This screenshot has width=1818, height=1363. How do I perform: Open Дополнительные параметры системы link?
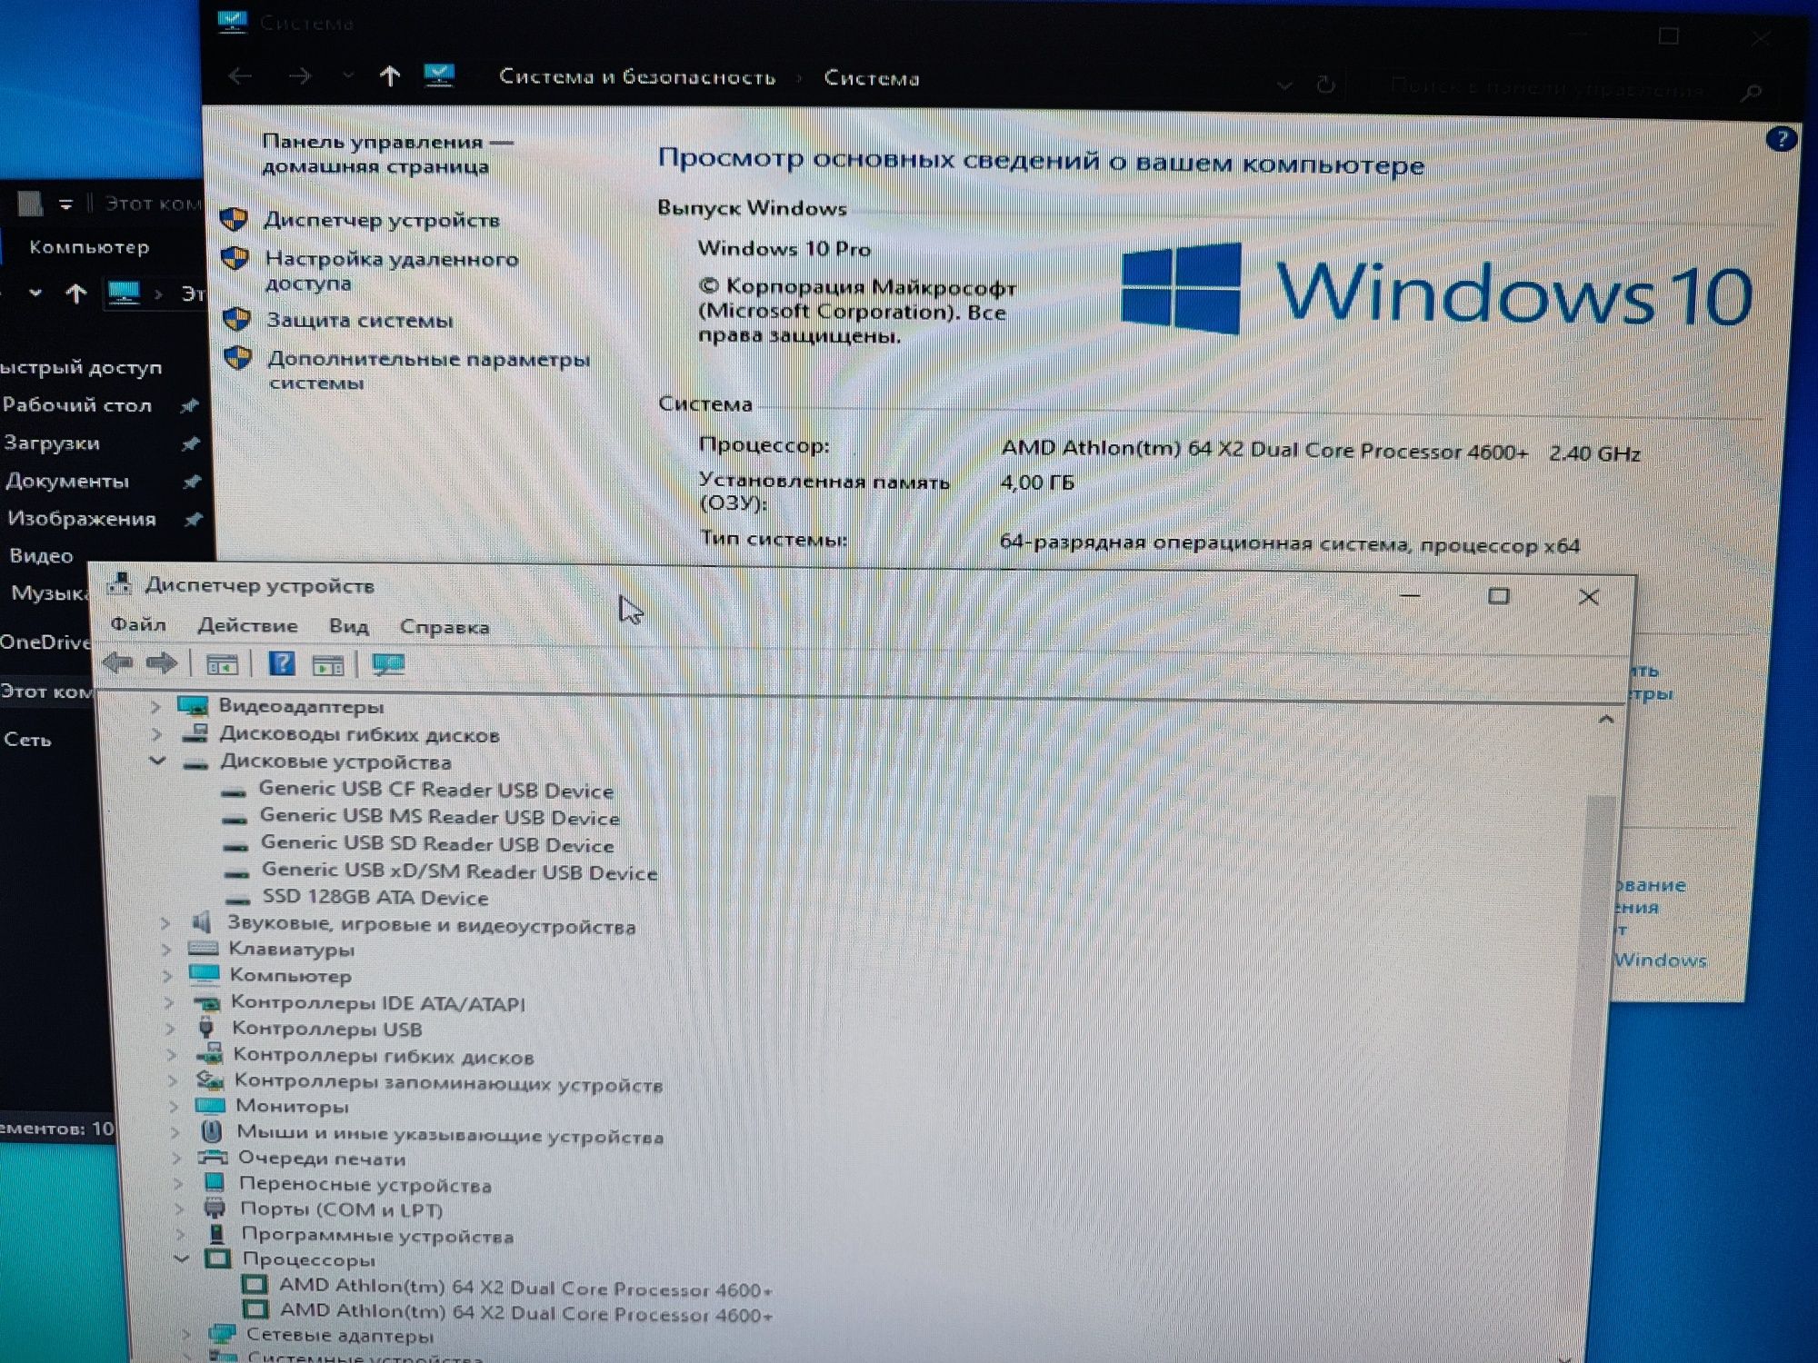tap(429, 370)
